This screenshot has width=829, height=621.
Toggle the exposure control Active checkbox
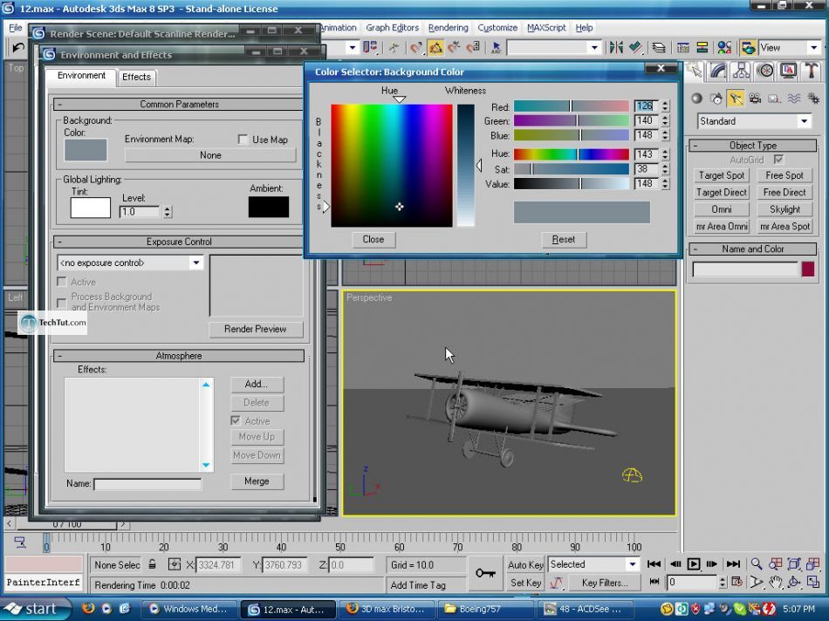[x=62, y=282]
